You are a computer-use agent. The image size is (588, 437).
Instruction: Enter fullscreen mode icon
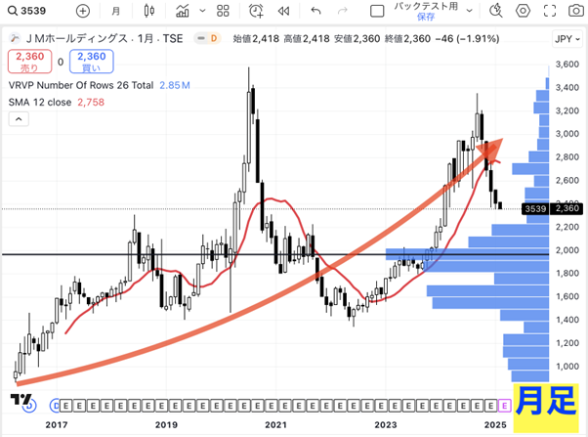pos(550,11)
